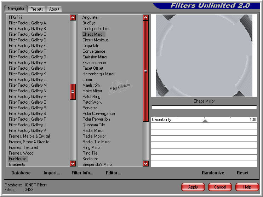
Task: Click Randomize
Action: click(x=213, y=173)
